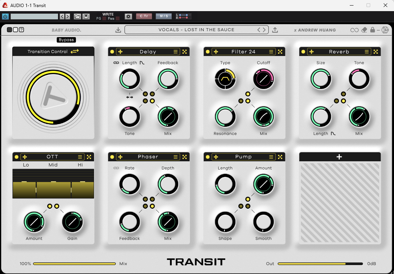The width and height of the screenshot is (394, 274).
Task: Open the host settings gear icon
Action: pyautogui.click(x=128, y=17)
